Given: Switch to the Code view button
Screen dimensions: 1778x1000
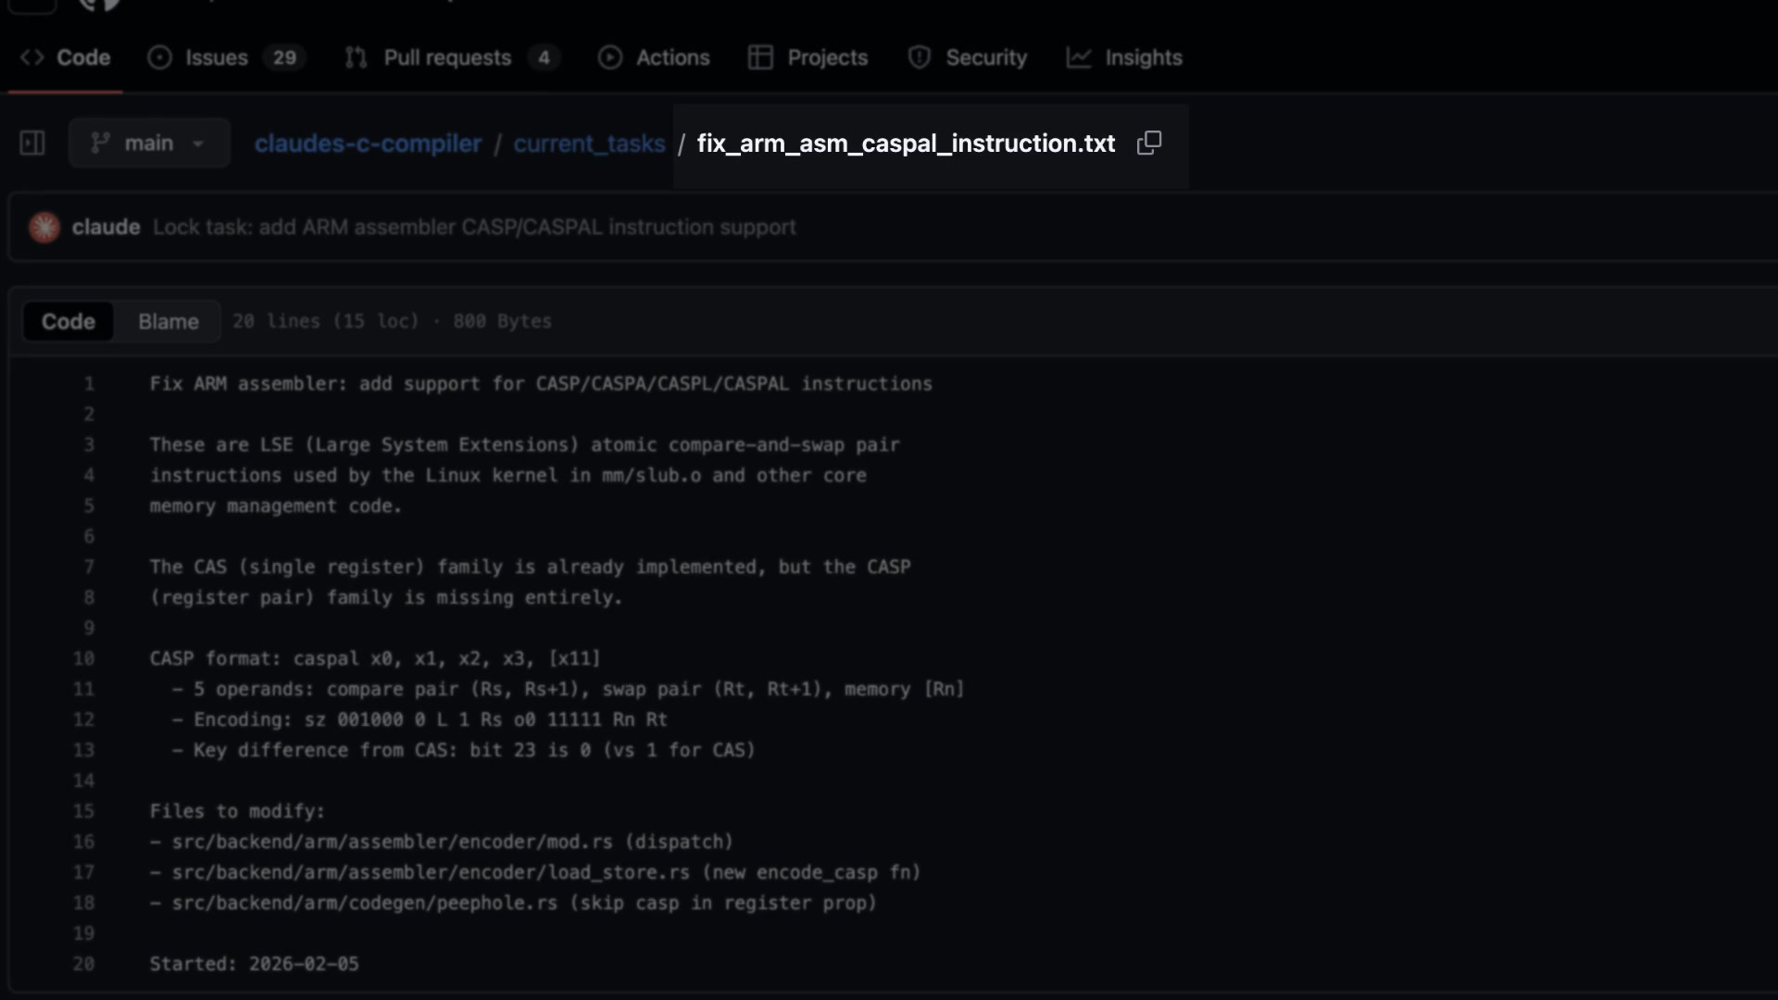Looking at the screenshot, I should 69,321.
